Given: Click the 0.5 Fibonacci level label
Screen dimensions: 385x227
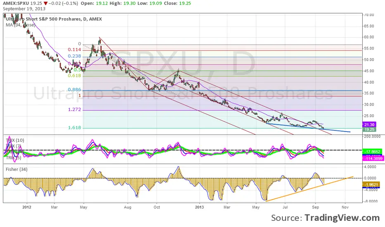Looking at the screenshot, I should [x=77, y=70].
